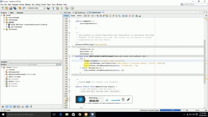Click the Clean and Build Project icon

pyautogui.click(x=58, y=8)
